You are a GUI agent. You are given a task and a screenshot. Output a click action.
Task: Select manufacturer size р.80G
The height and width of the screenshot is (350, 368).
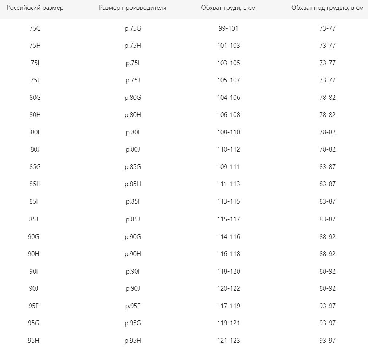pyautogui.click(x=133, y=98)
